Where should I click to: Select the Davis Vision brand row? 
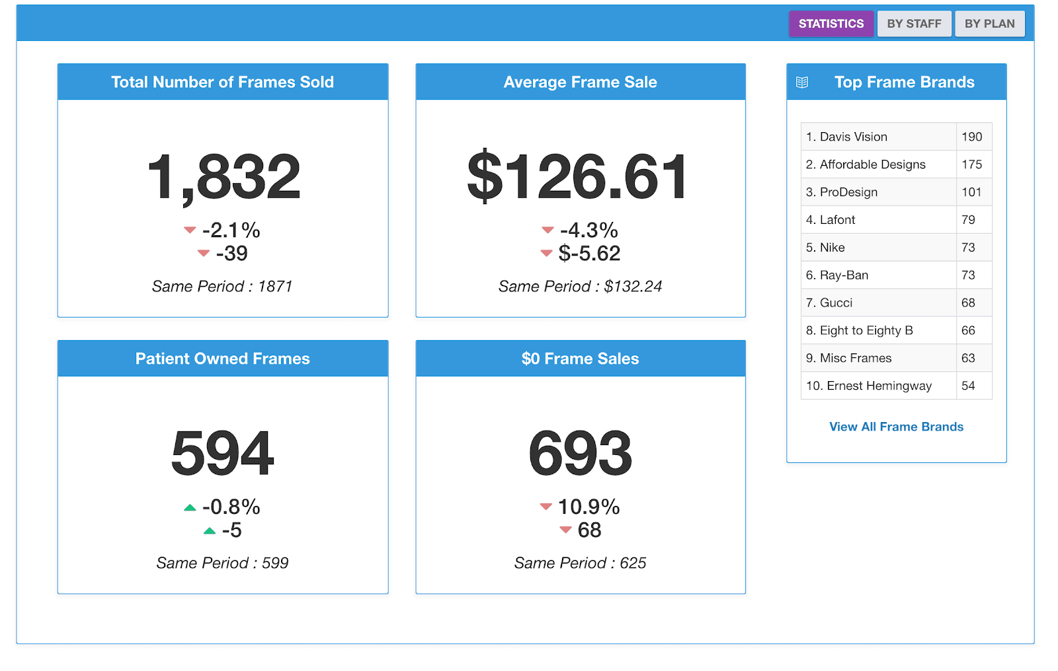point(848,137)
